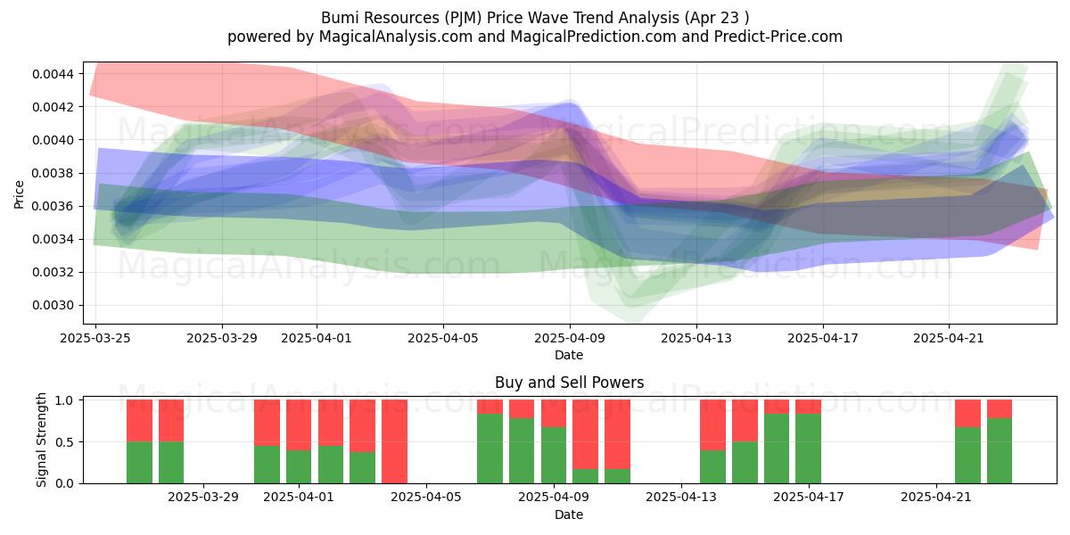Viewport: 1070px width, 535px height.
Task: Click the 2025-04-09 date label on price chart
Action: [x=570, y=338]
